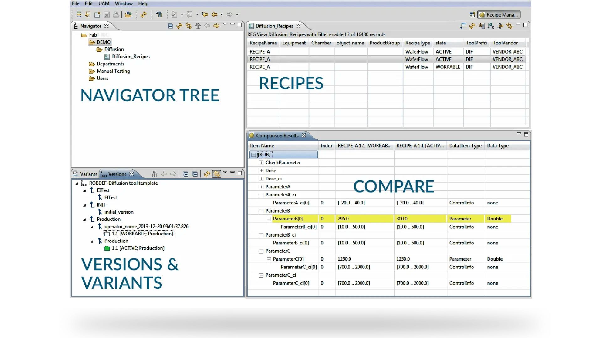Click the Collapse All icon in Versions toolbar
This screenshot has height=338, width=602.
[195, 174]
